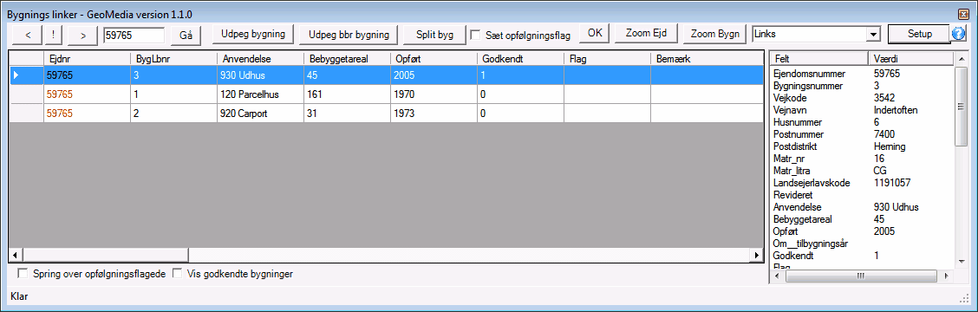Click the row header of Carport row
Image resolution: width=978 pixels, height=312 pixels.
pos(27,114)
